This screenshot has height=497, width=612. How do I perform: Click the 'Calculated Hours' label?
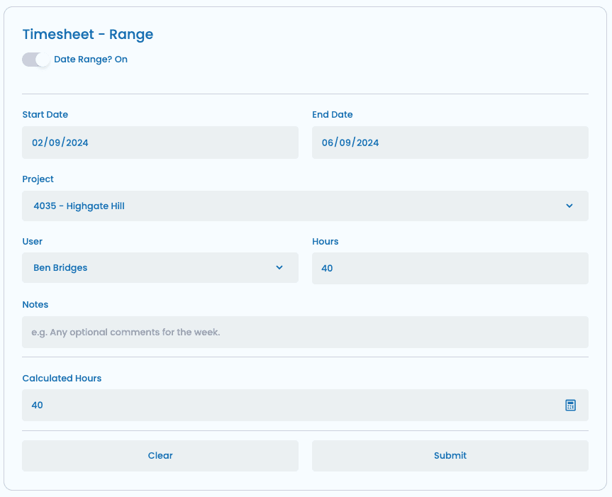point(62,379)
